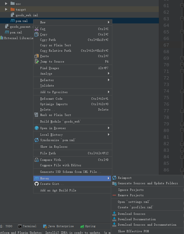Open the Open in Browser submenu arrow
This screenshot has height=234, width=184.
(x=109, y=128)
